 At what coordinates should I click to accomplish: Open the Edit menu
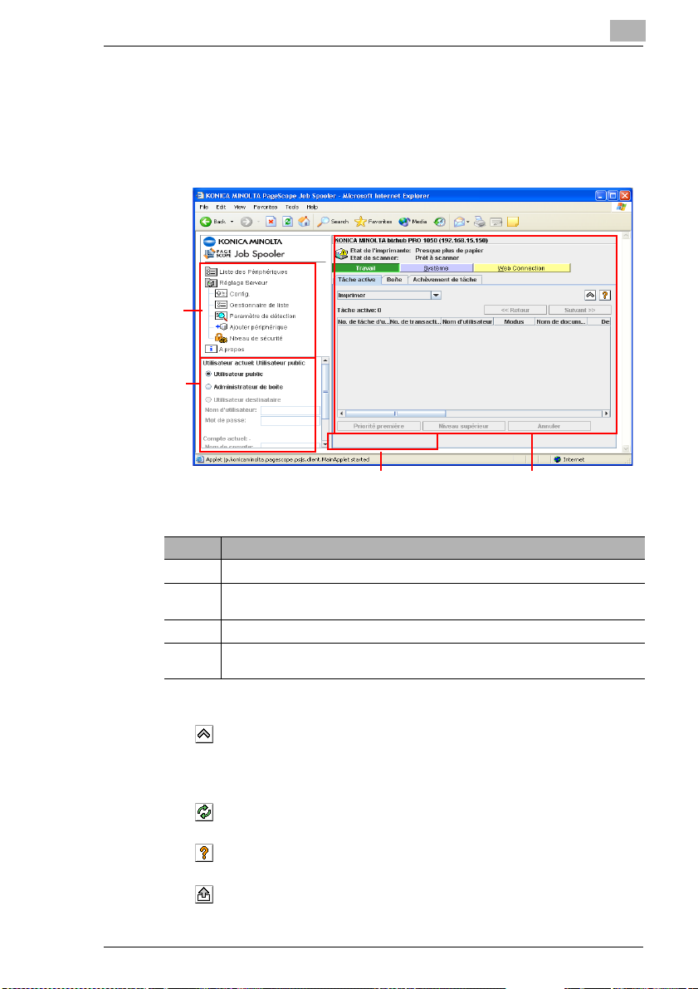click(221, 207)
